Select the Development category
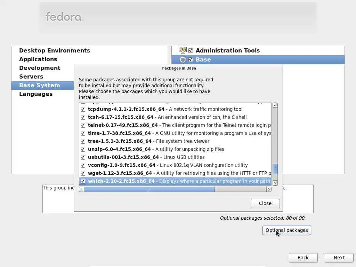 point(40,68)
